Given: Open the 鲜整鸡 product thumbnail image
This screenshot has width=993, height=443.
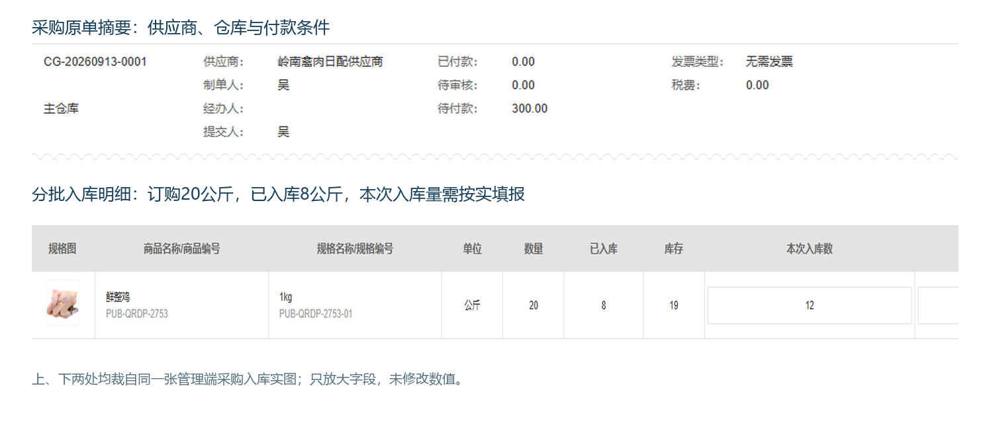Looking at the screenshot, I should click(62, 303).
